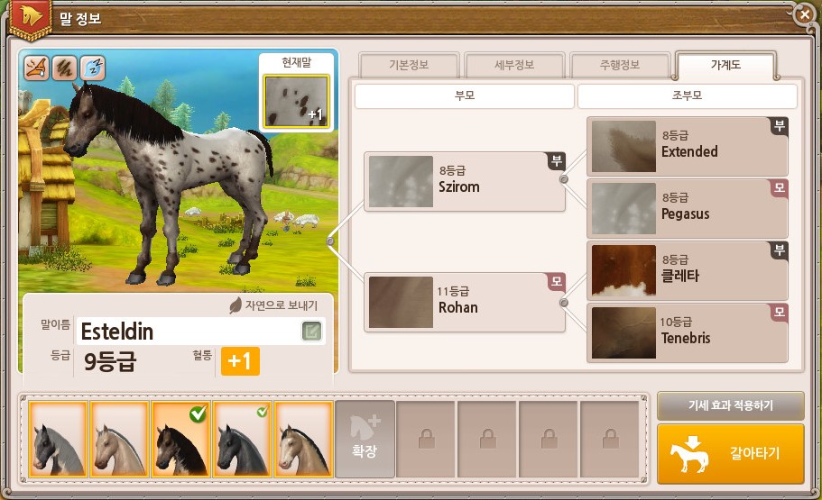822x500 pixels.
Task: Click the sleeping Zzz status icon
Action: click(93, 68)
